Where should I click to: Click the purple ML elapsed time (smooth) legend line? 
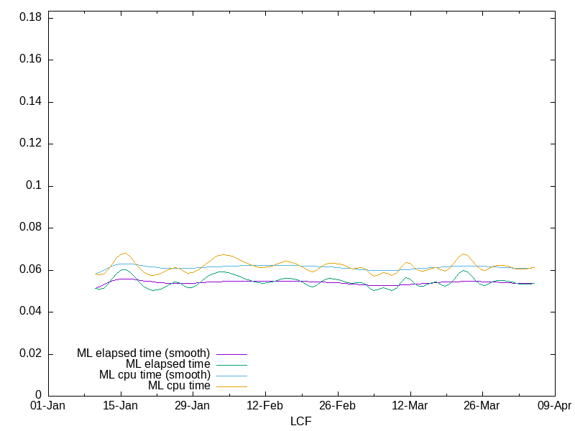tap(231, 353)
